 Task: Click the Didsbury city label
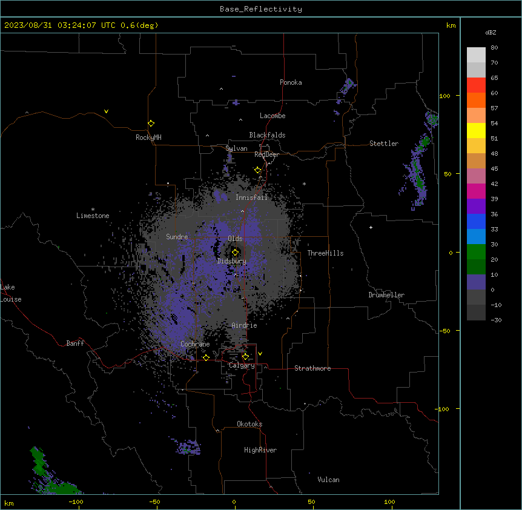click(x=232, y=261)
